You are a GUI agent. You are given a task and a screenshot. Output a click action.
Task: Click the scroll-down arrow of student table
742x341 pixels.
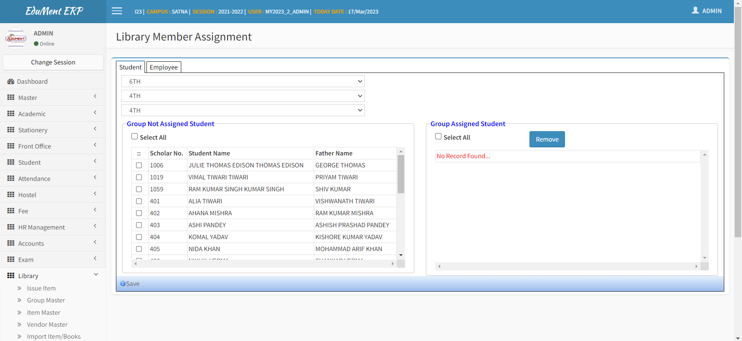401,255
